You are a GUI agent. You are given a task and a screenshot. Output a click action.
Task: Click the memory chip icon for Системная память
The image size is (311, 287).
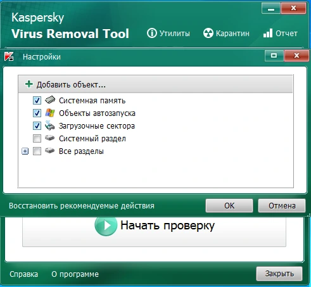(x=50, y=100)
